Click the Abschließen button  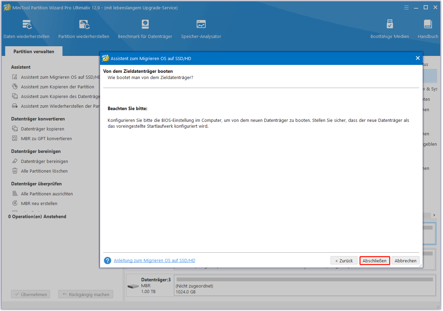tap(374, 261)
